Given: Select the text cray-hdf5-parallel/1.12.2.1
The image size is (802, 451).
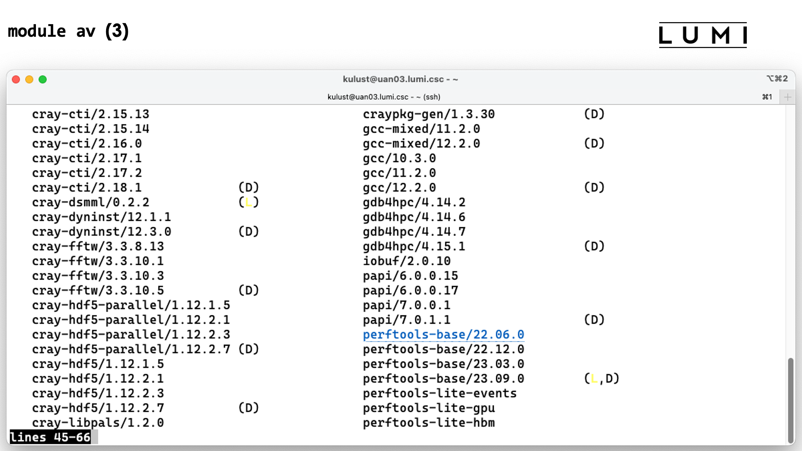Looking at the screenshot, I should (x=131, y=320).
